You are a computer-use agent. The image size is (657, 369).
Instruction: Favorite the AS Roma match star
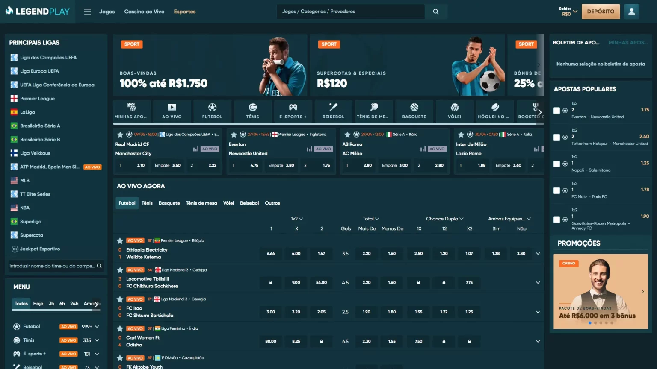pyautogui.click(x=347, y=135)
